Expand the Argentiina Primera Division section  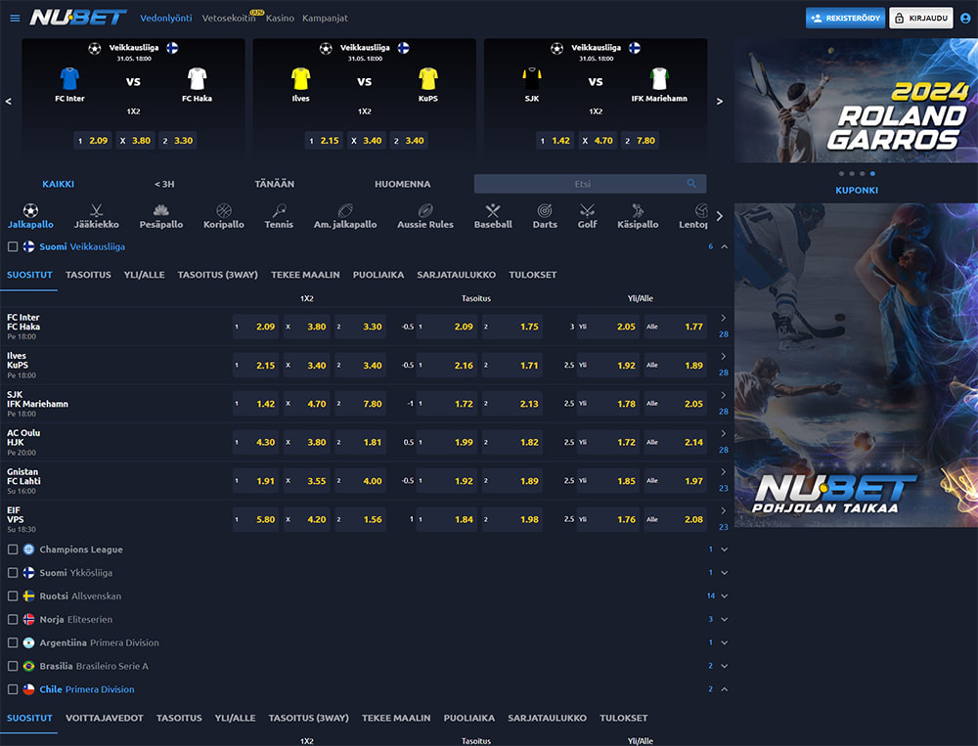724,642
